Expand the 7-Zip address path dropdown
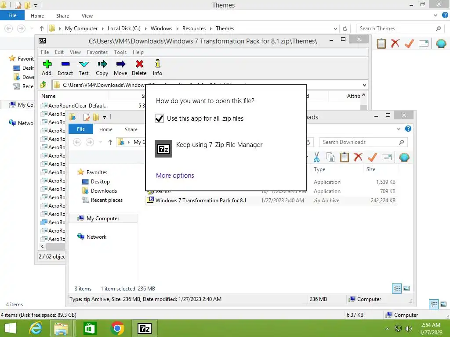Image resolution: width=450 pixels, height=337 pixels. click(364, 85)
